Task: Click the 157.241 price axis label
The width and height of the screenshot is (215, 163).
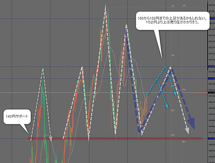Action: point(211,35)
